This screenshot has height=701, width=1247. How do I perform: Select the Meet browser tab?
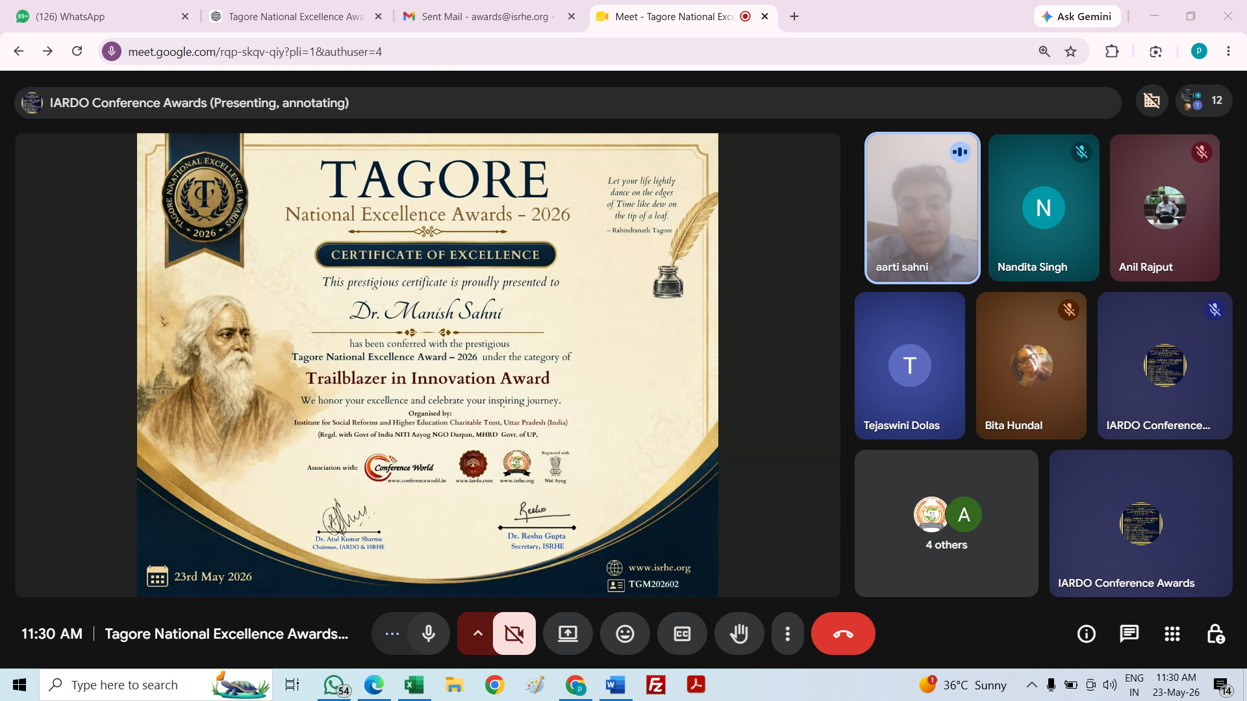(675, 16)
